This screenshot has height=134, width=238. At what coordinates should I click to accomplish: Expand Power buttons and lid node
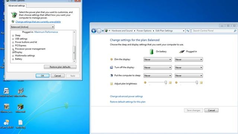pyautogui.click(x=13, y=42)
